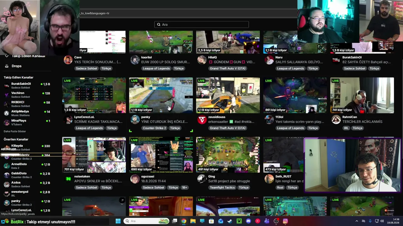Open Ging Teamfight Tactics stream thumbnail
Viewport: 403px width, 226px height.
point(228,155)
